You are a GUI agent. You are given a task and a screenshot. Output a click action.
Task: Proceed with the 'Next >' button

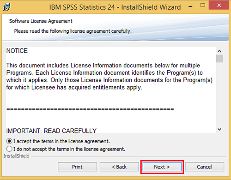[x=162, y=167]
